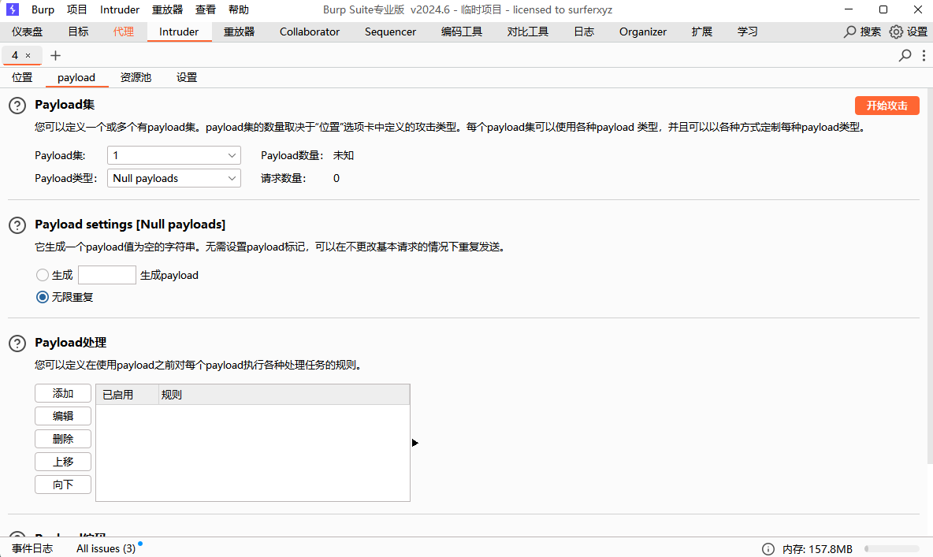Click the Payload集 help question icon

[17, 106]
